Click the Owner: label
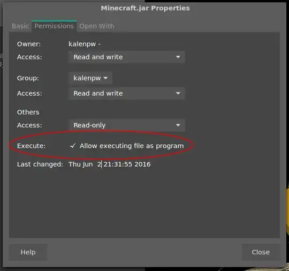Viewport: 289px width, 271px height. (29, 44)
